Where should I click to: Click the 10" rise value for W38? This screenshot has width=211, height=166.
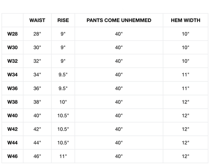point(63,102)
